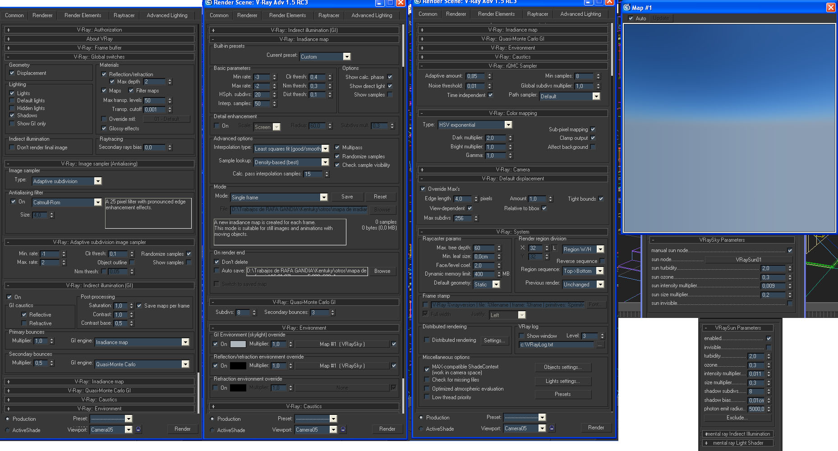838x451 pixels.
Task: Toggle the Default lights checkbox
Action: 12,101
